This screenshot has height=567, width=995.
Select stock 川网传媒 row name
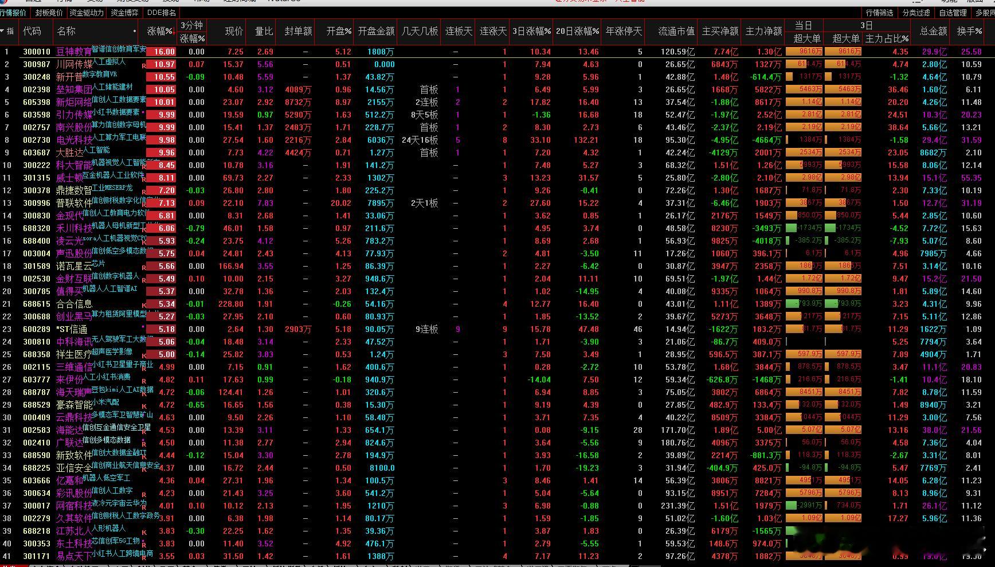tap(74, 64)
